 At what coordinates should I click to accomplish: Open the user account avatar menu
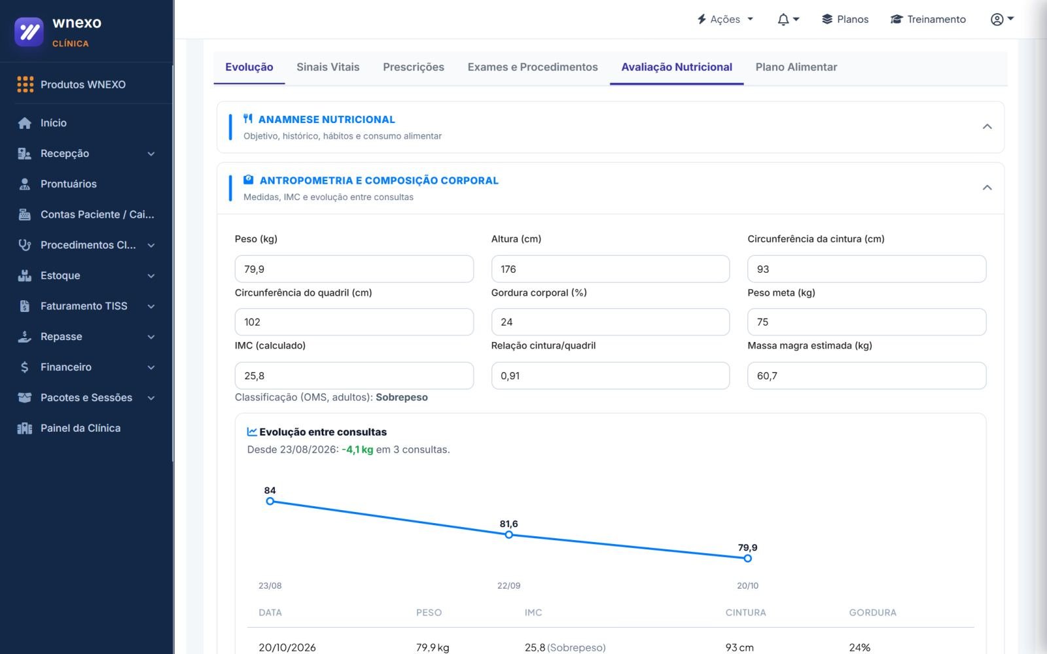point(1002,19)
